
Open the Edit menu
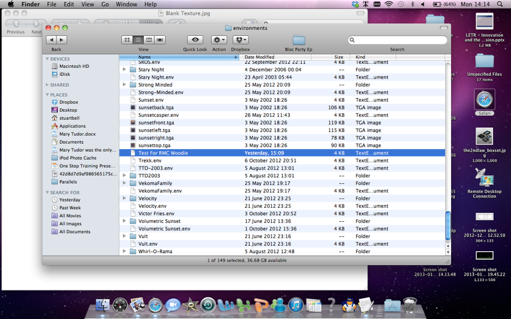point(69,4)
